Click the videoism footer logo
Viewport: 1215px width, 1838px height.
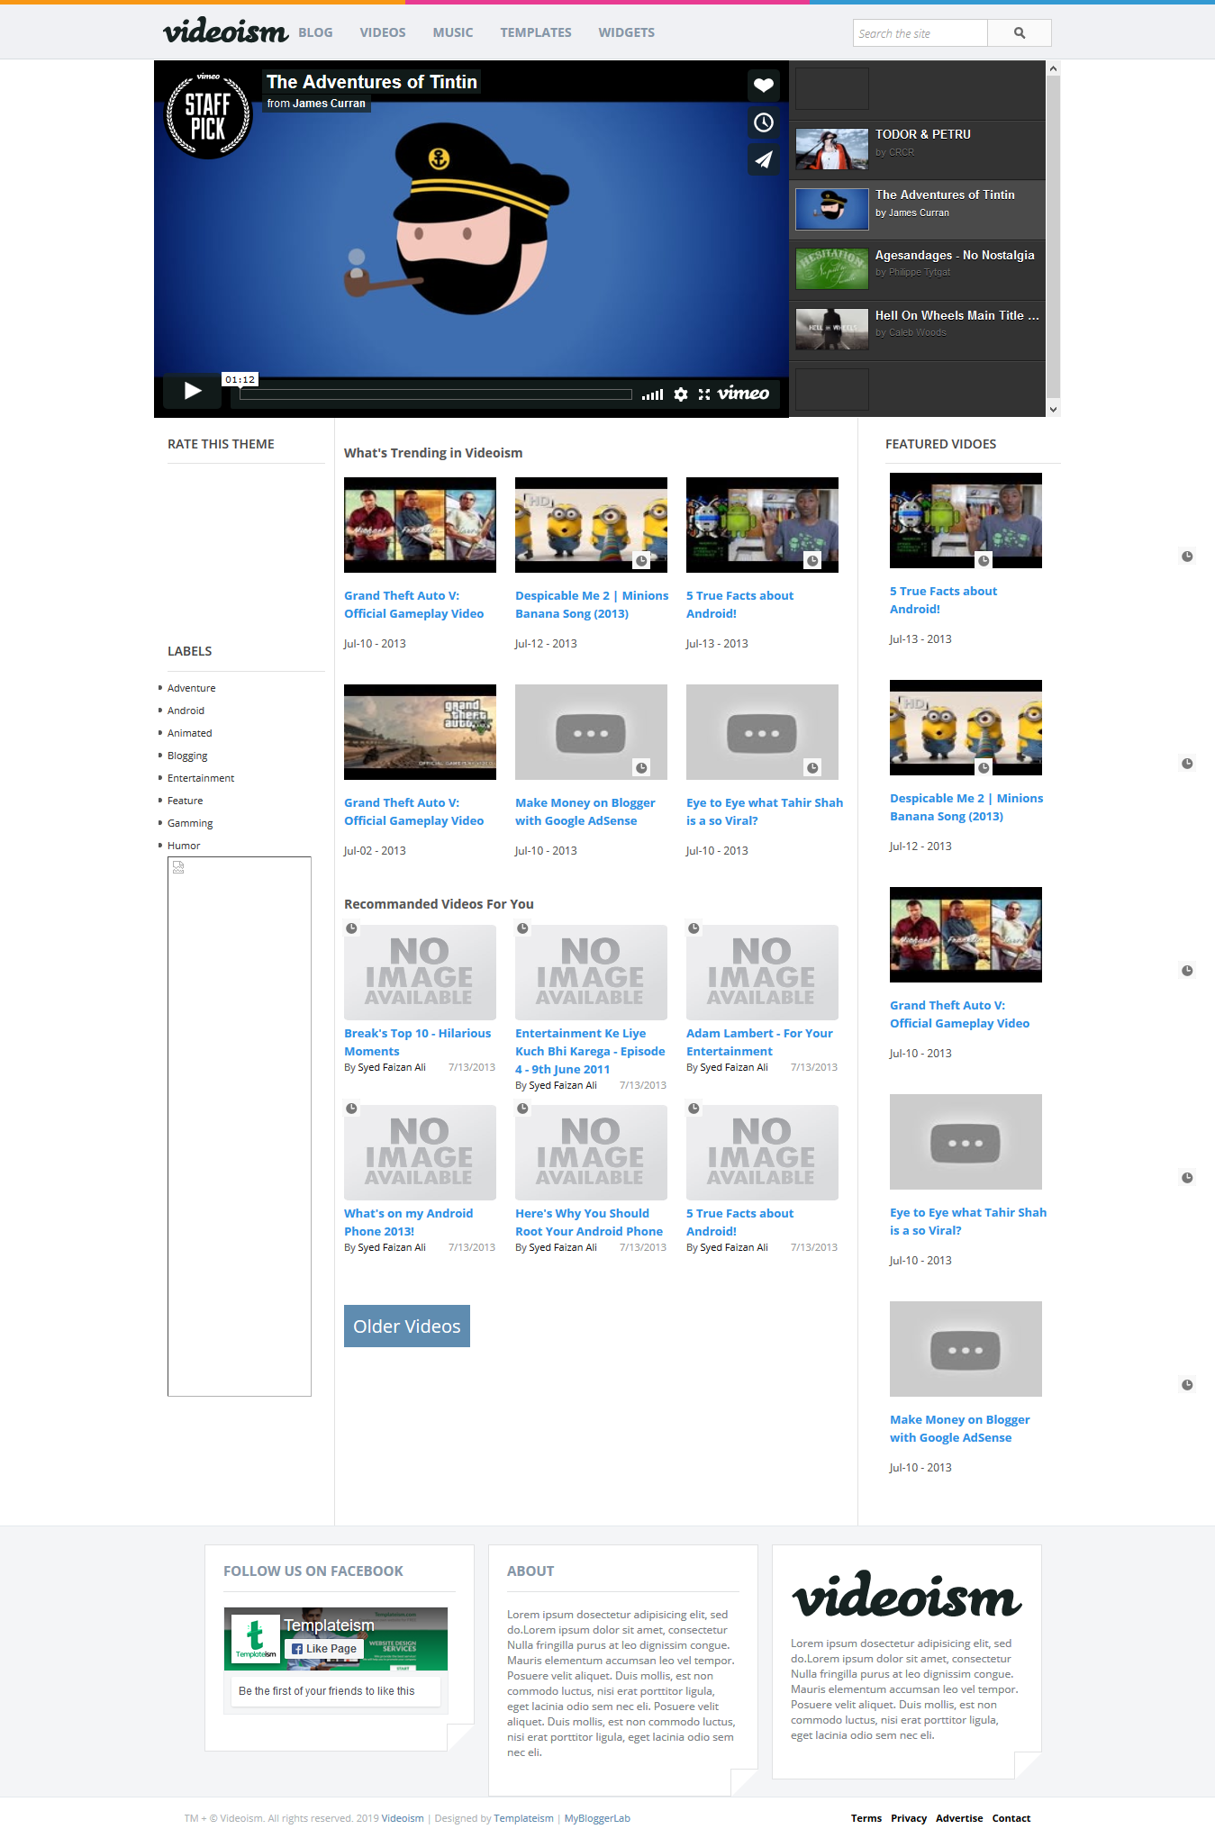click(907, 1594)
